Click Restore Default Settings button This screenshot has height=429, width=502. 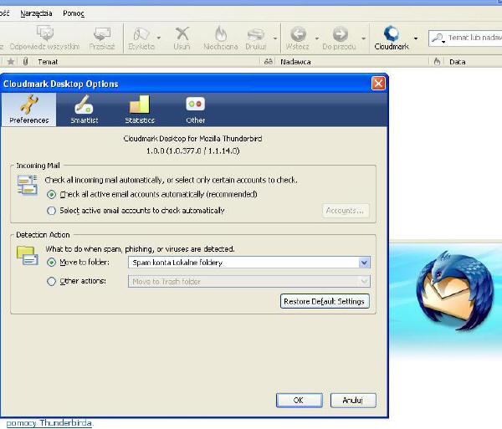click(325, 301)
